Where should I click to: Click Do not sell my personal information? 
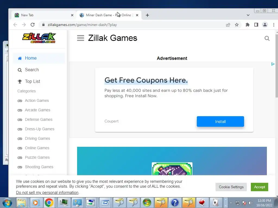47,193
